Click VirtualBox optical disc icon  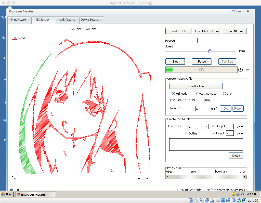[x=196, y=200]
